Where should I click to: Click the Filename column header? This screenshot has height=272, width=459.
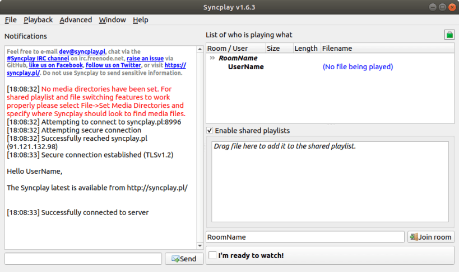[387, 48]
